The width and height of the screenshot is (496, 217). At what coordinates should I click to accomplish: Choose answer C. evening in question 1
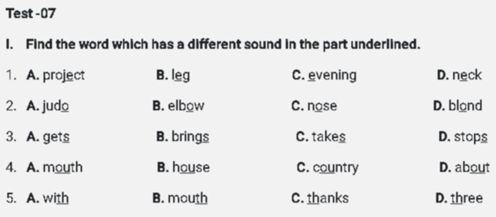(324, 76)
